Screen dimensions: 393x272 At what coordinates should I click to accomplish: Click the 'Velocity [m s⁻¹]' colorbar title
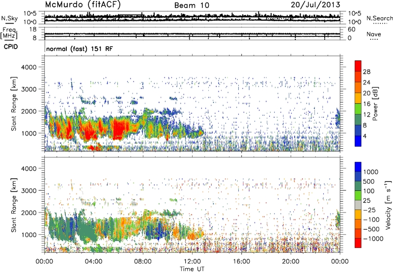point(388,205)
